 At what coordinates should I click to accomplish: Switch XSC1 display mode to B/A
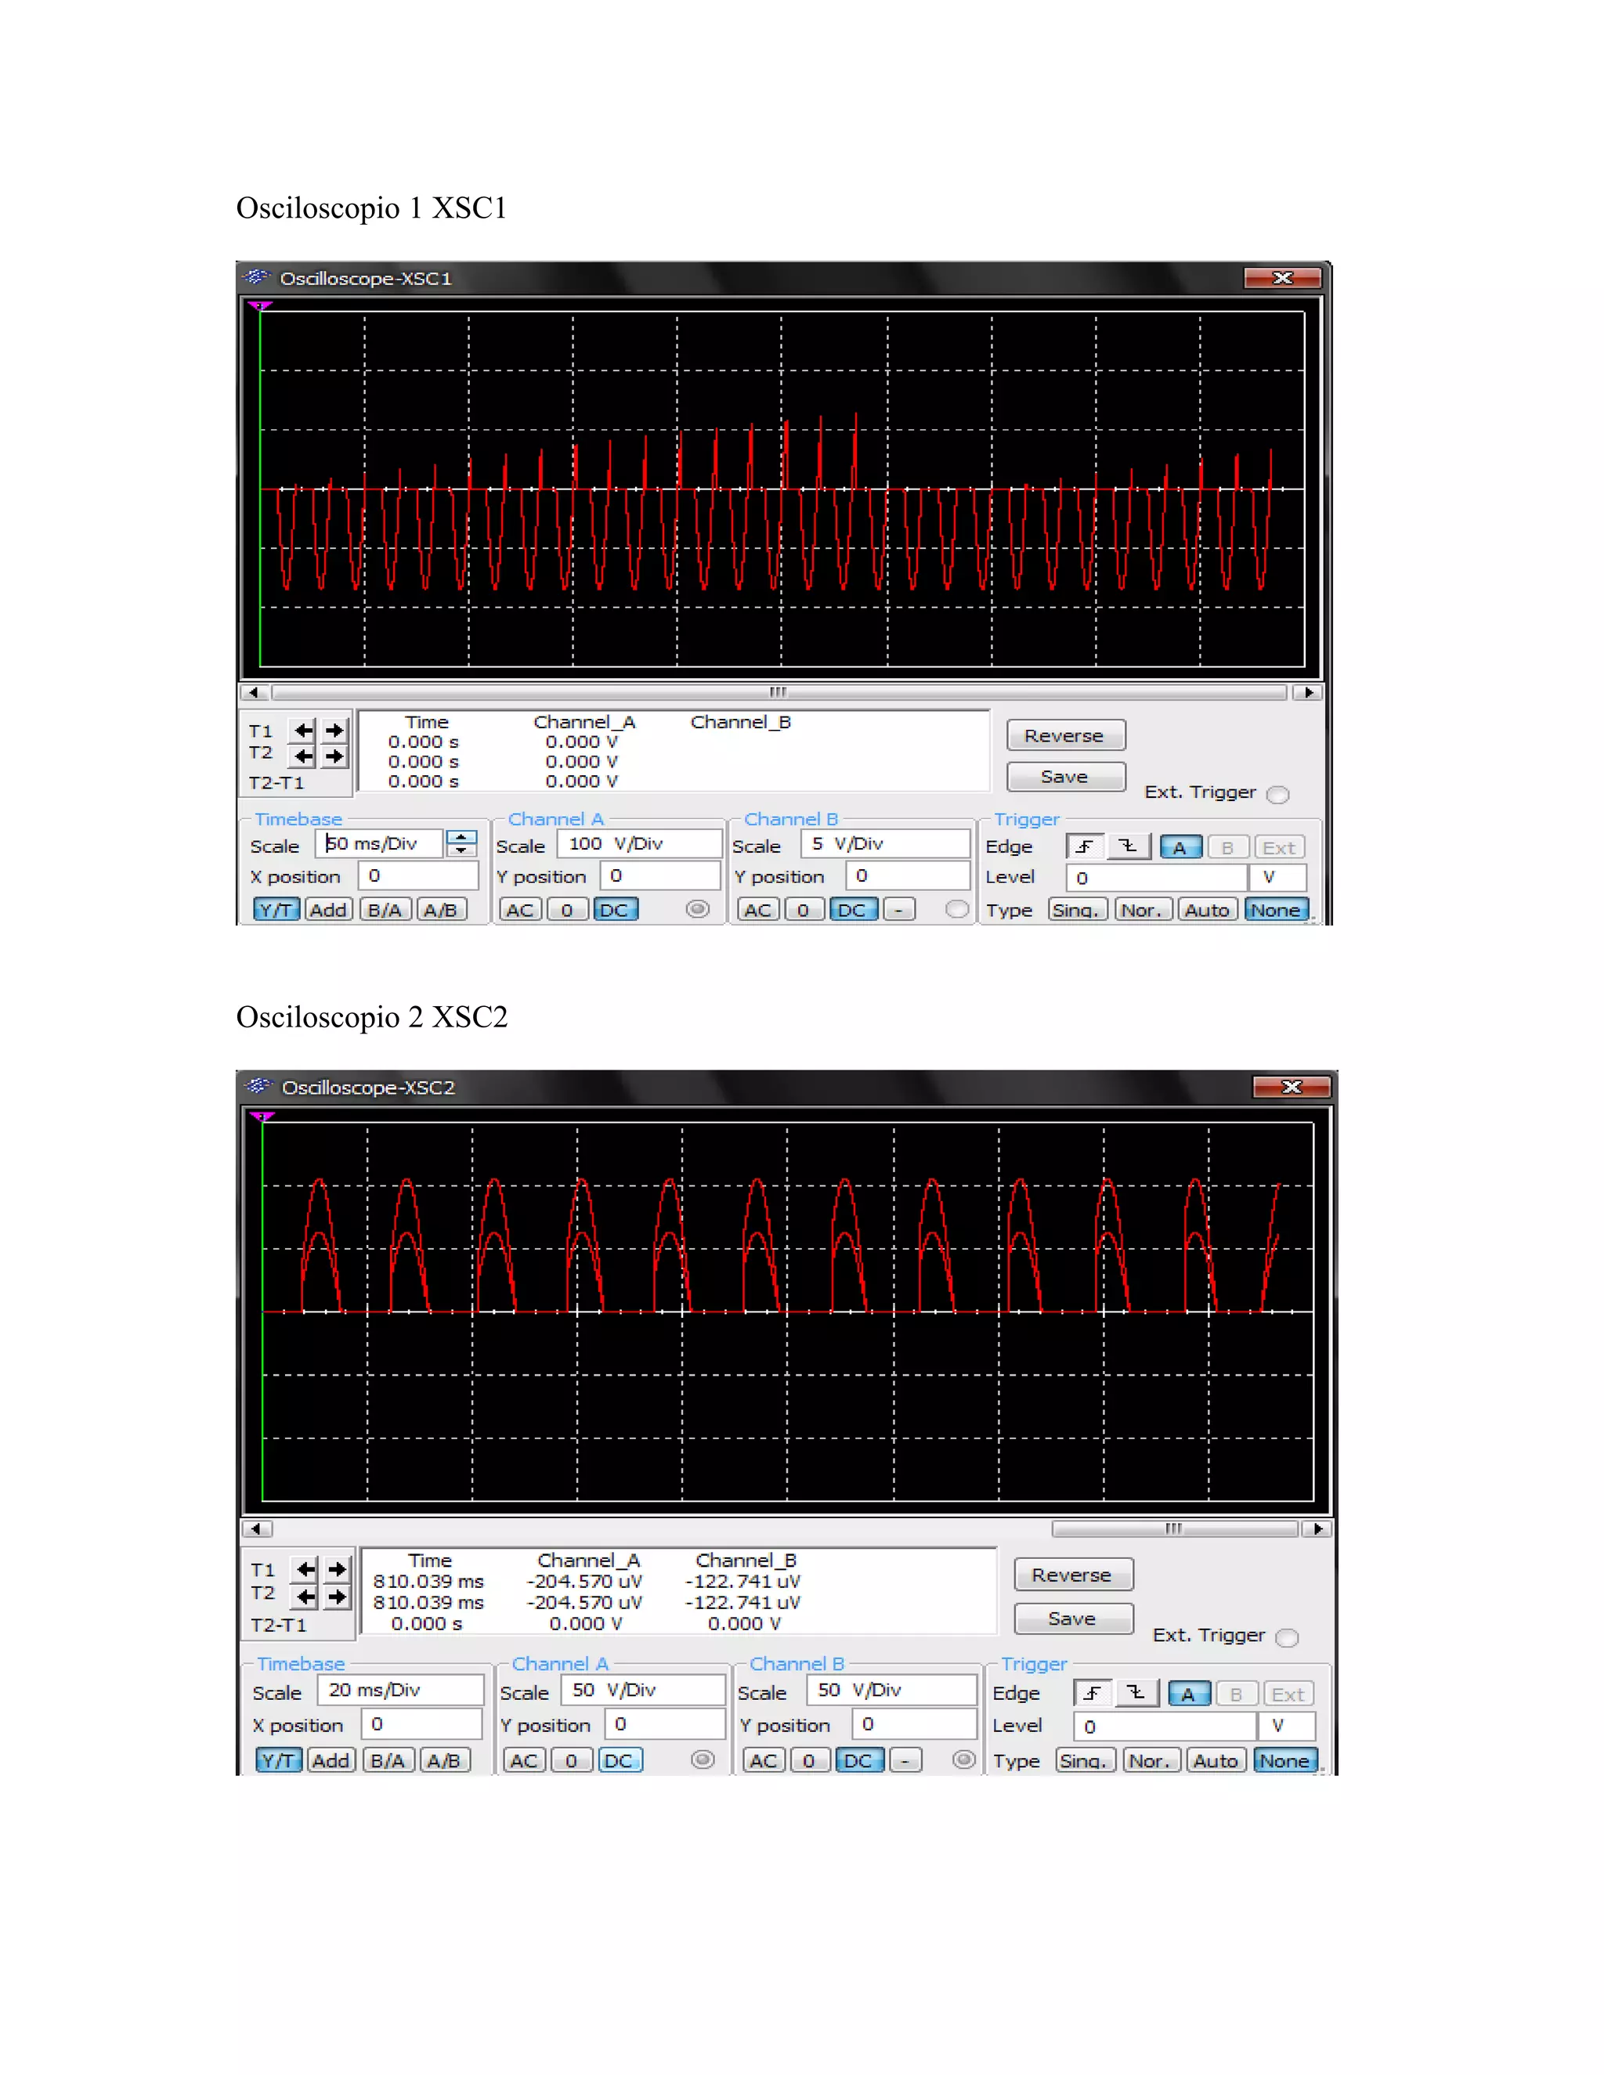coord(385,910)
